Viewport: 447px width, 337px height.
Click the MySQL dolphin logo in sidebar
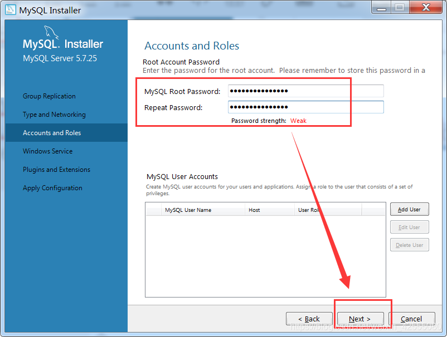[x=51, y=32]
